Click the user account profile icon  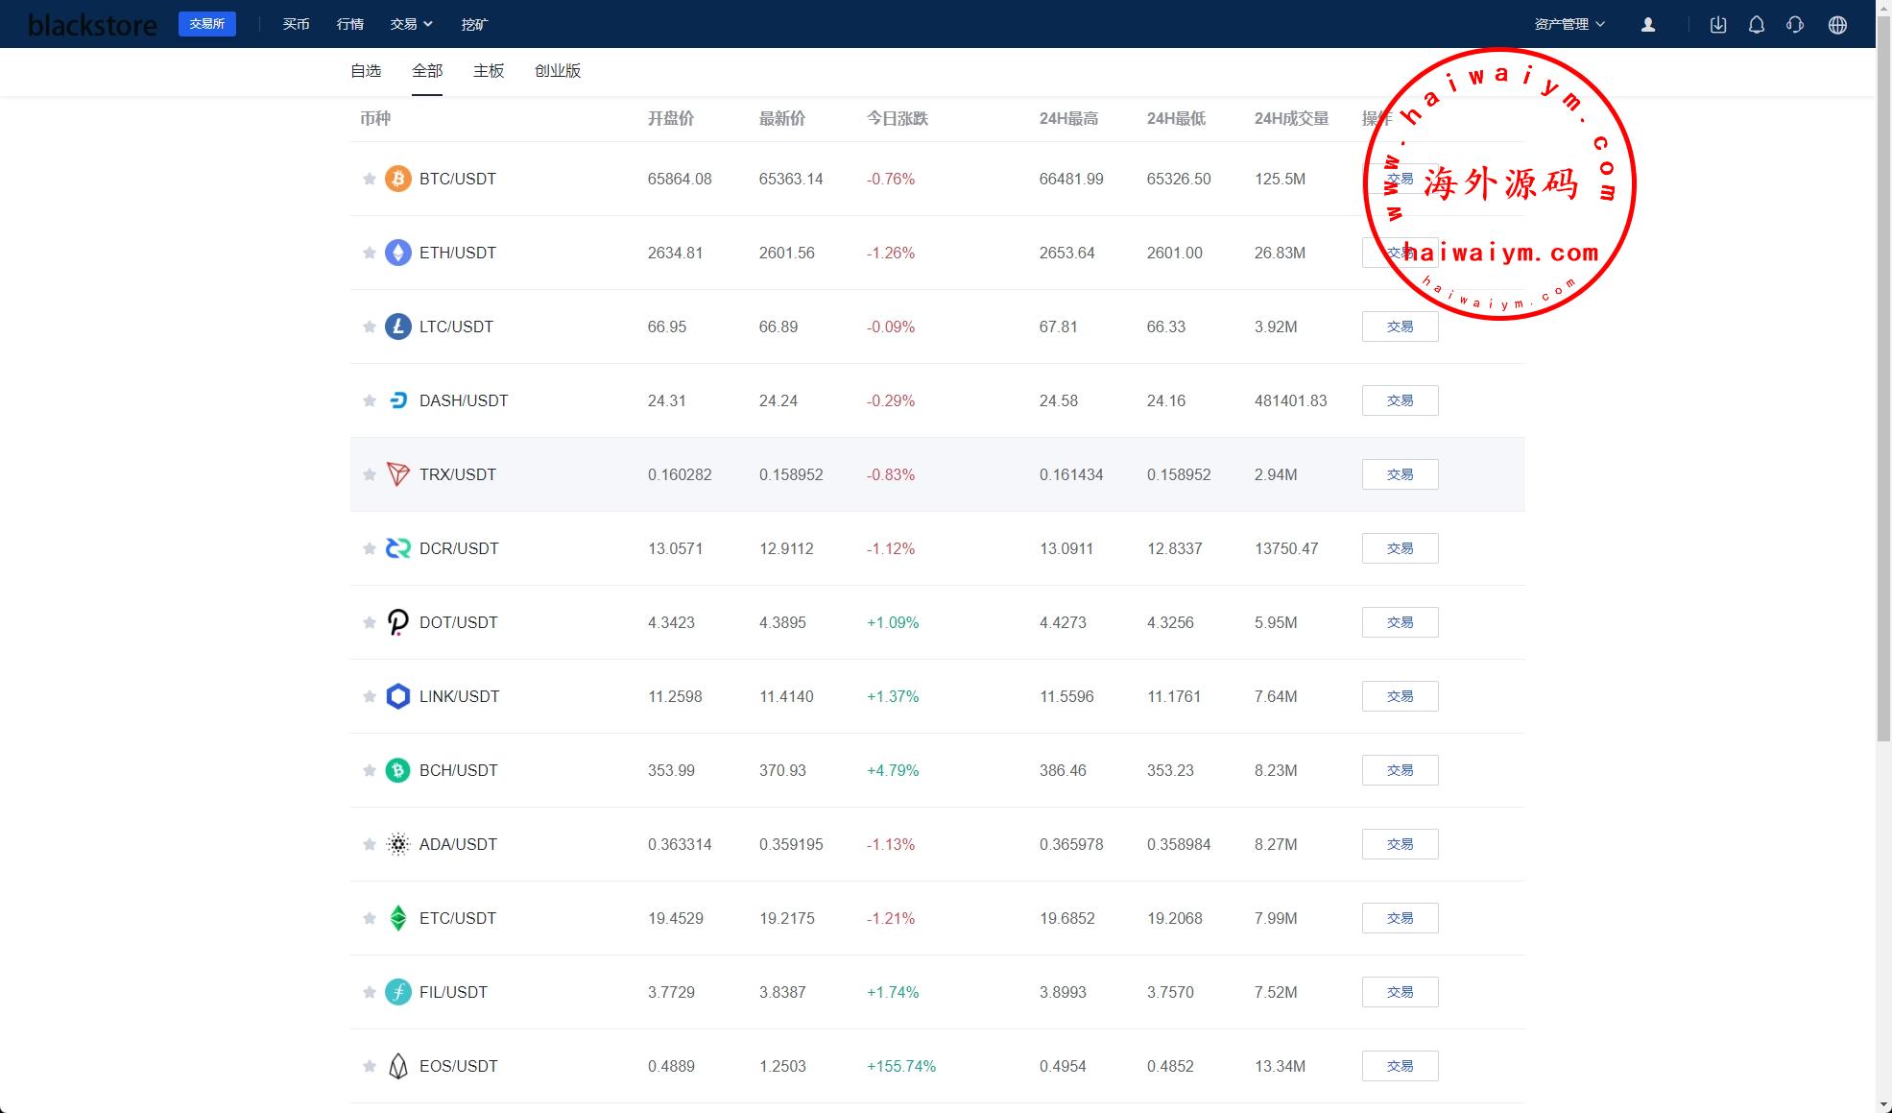pyautogui.click(x=1647, y=25)
